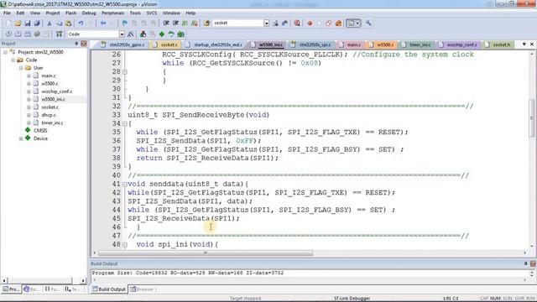Click the Save All icon
Viewport: 537px width, 302px height.
coord(37,23)
